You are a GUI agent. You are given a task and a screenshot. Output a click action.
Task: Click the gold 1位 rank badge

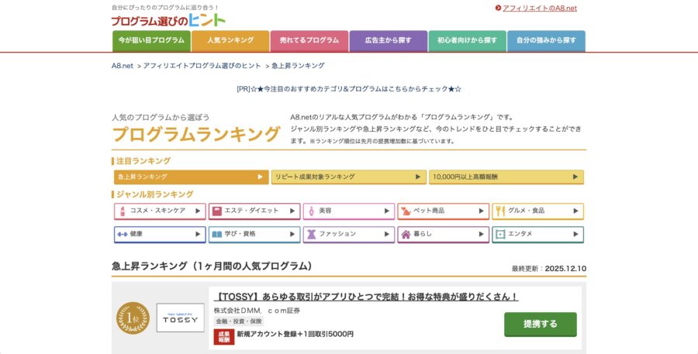(133, 318)
